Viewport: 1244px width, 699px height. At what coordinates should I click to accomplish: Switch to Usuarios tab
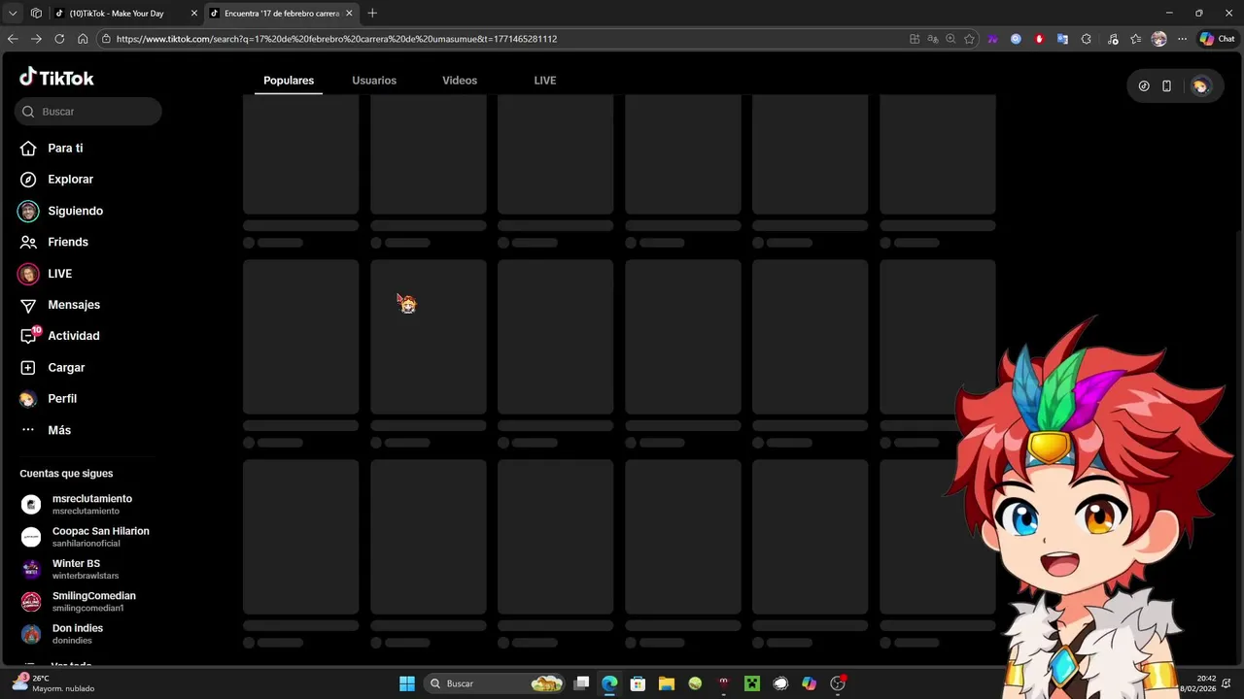pyautogui.click(x=374, y=81)
